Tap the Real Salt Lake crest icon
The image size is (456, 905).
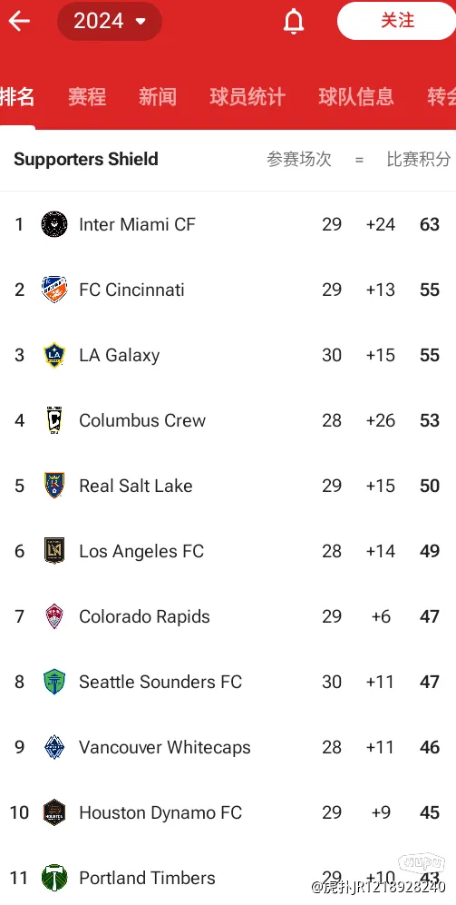(54, 486)
